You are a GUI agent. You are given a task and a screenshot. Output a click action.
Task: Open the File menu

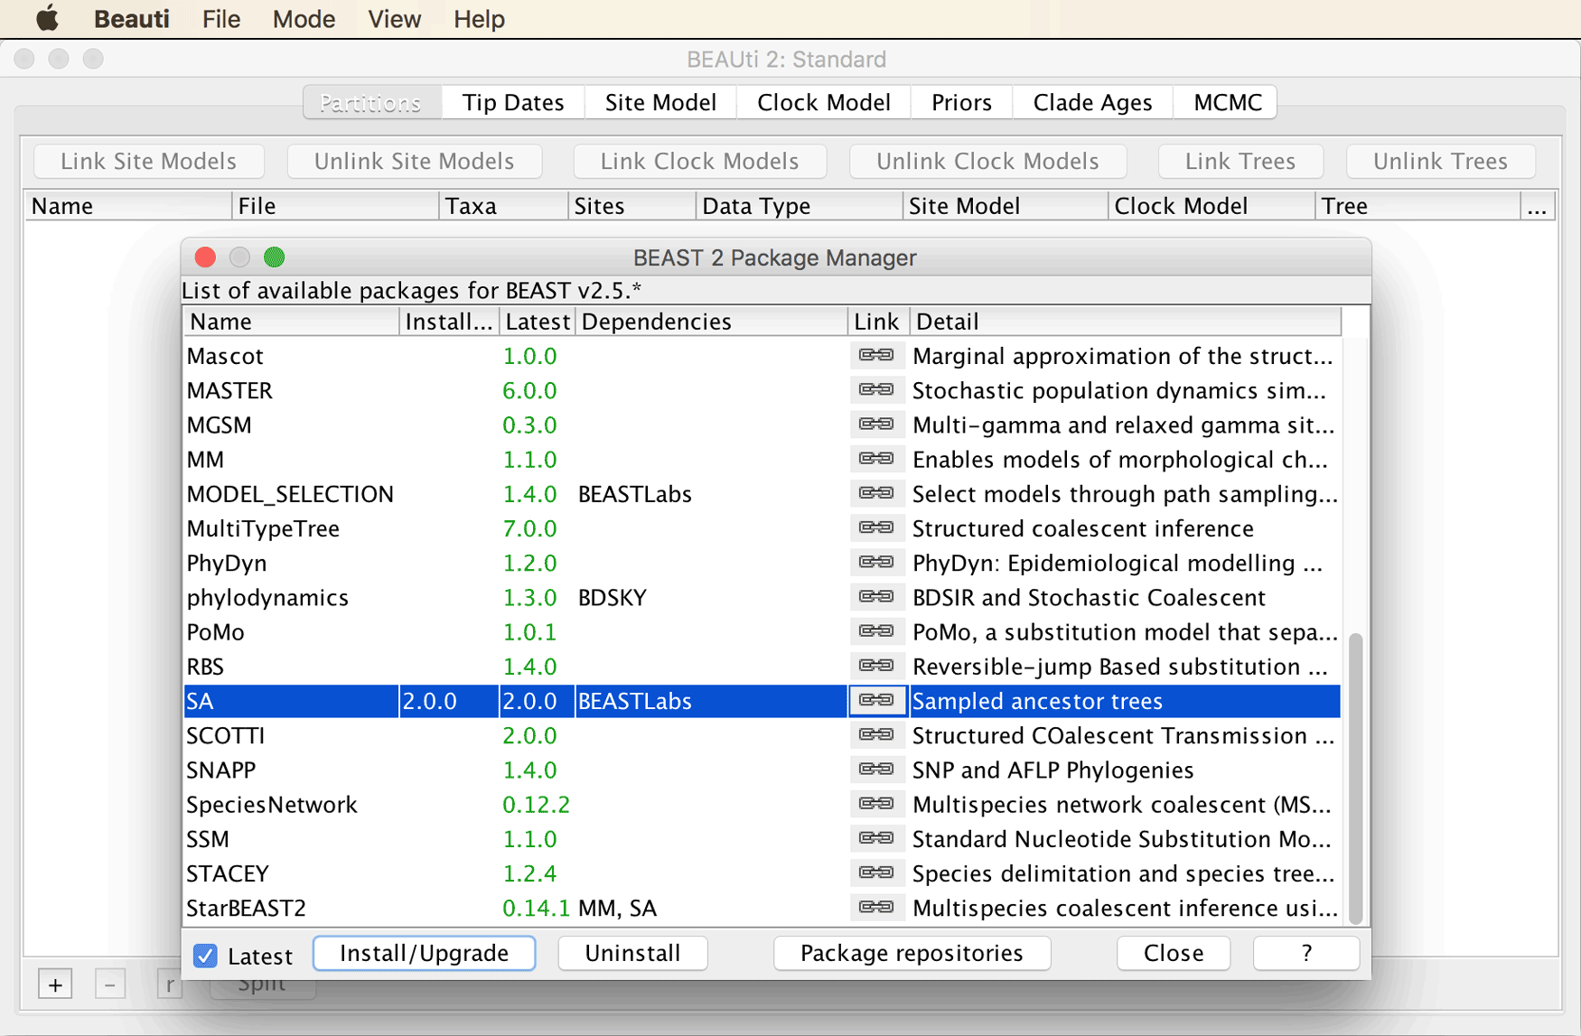click(221, 19)
